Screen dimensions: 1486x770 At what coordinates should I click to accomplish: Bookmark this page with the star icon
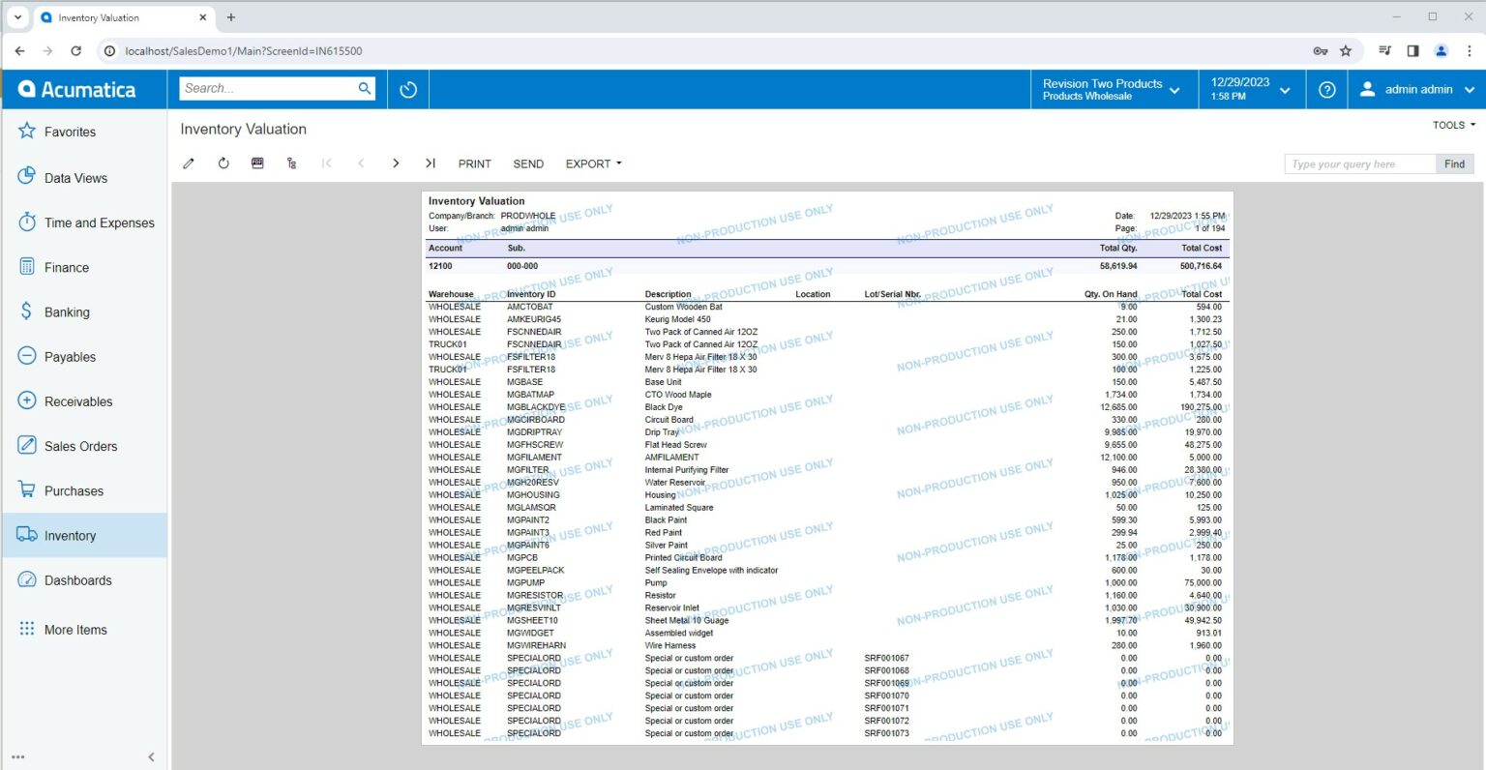[1346, 51]
